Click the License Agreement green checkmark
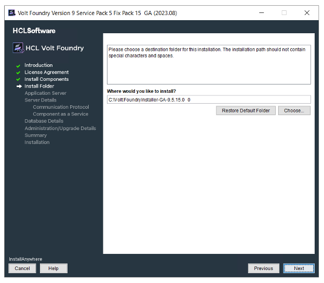Viewport: 324px width, 283px height. coord(18,73)
